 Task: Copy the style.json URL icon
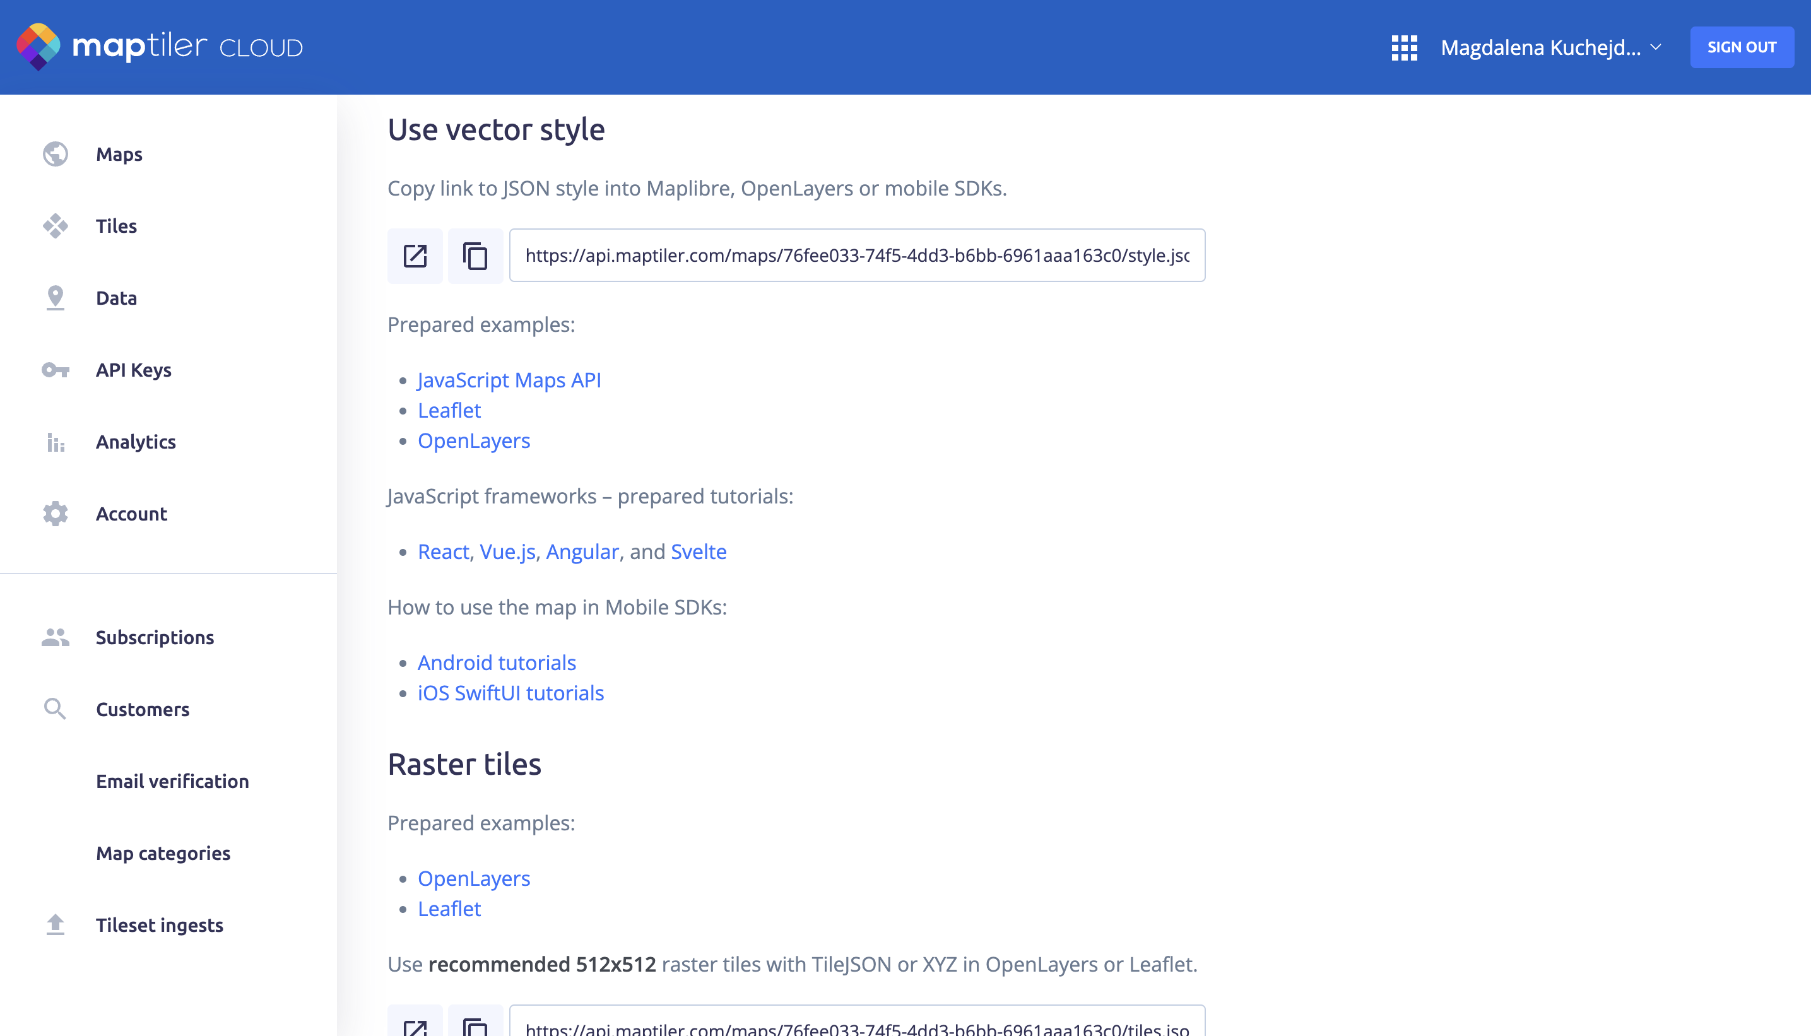click(475, 256)
